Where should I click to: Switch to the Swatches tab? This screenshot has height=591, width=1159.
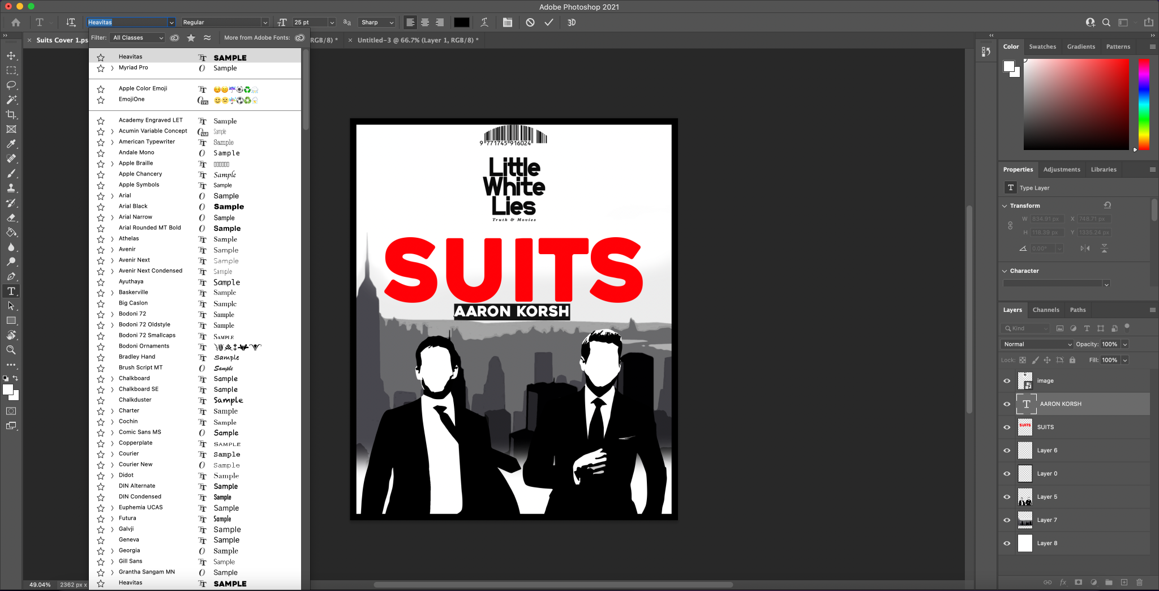tap(1042, 46)
